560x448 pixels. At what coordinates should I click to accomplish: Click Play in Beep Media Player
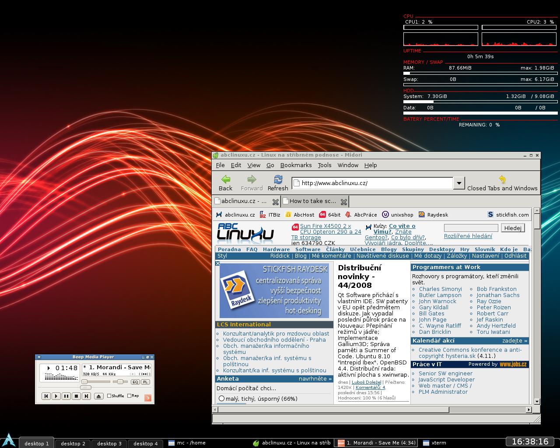(x=56, y=396)
